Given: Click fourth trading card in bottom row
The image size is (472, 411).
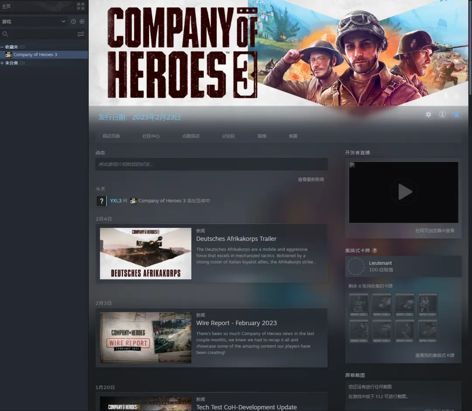Looking at the screenshot, I should [427, 331].
